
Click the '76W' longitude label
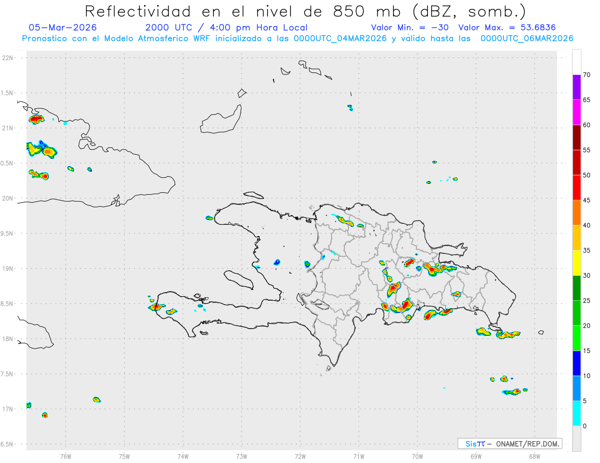(65, 456)
